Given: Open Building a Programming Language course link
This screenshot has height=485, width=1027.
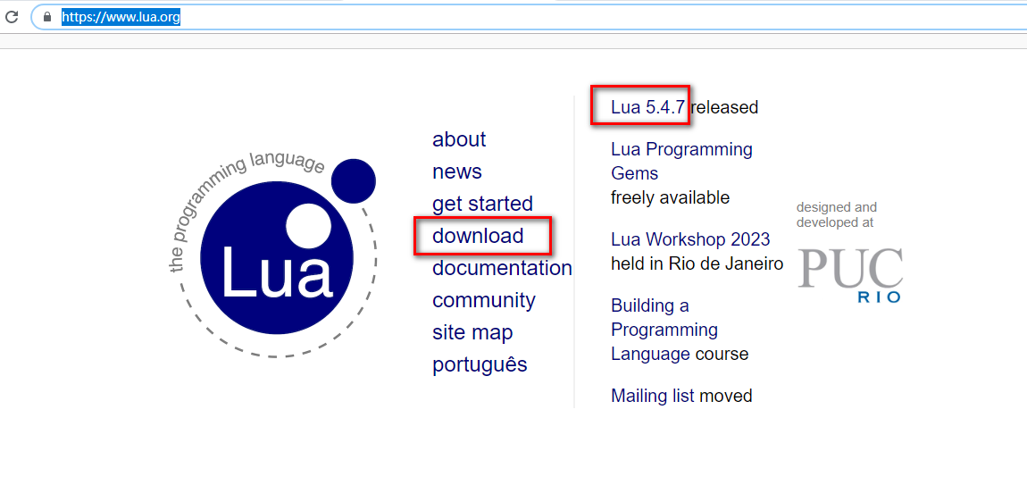Looking at the screenshot, I should click(x=664, y=330).
